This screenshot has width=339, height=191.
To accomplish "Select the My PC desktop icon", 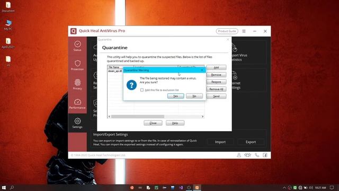I will pyautogui.click(x=8, y=25).
